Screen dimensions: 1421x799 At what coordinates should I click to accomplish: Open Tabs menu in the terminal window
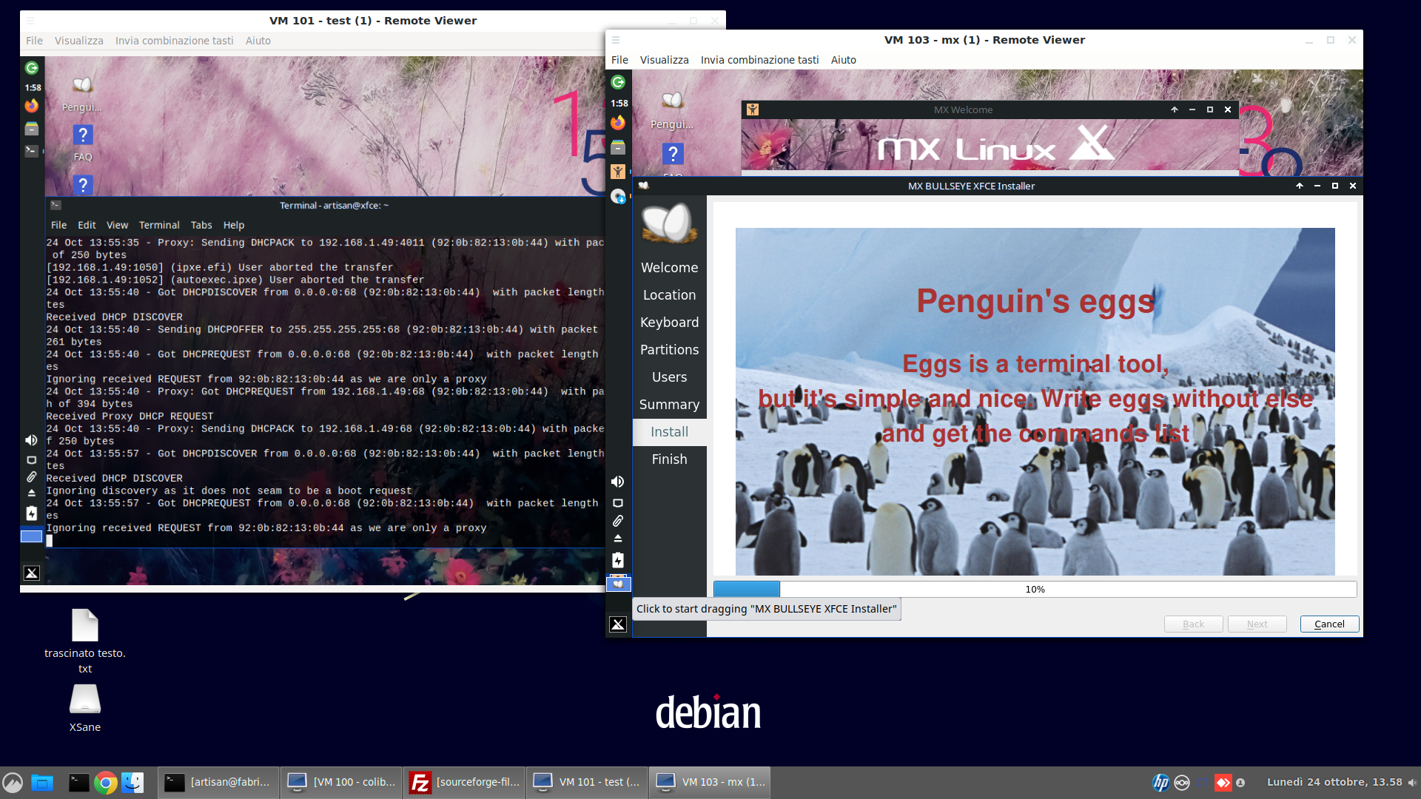point(201,225)
